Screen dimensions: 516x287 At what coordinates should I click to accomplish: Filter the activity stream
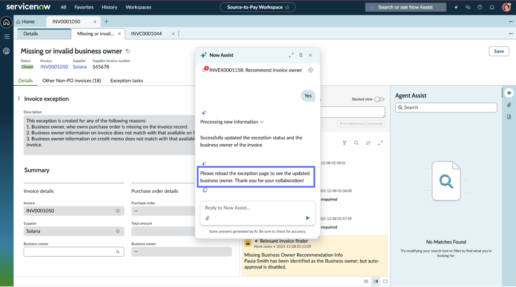tap(344, 143)
